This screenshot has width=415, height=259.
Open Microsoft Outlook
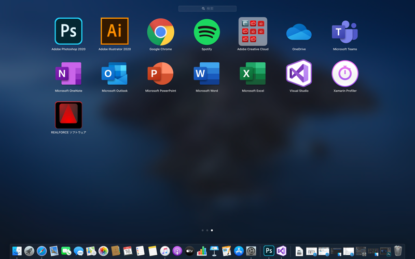coord(115,73)
